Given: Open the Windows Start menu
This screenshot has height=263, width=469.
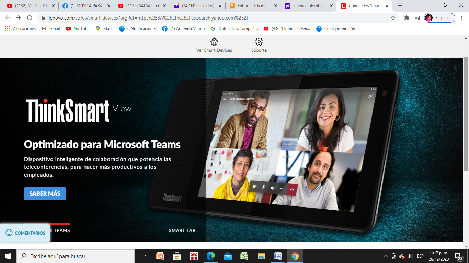Looking at the screenshot, I should [8, 256].
